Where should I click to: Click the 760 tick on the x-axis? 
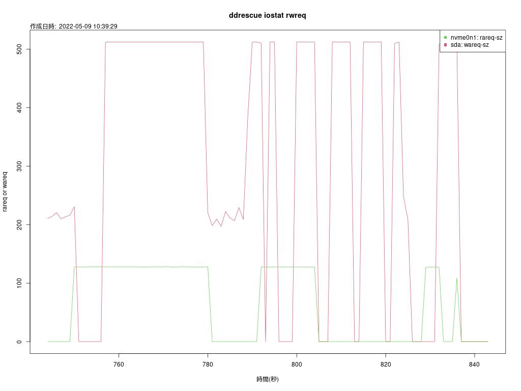(x=119, y=364)
